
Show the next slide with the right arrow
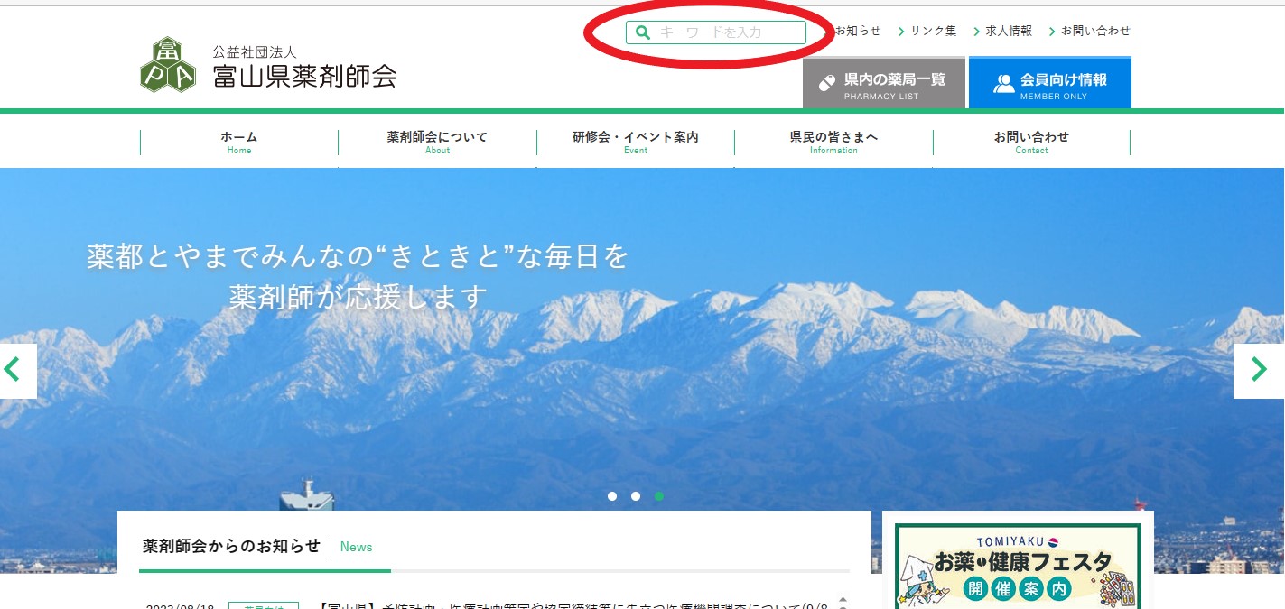pos(1259,371)
